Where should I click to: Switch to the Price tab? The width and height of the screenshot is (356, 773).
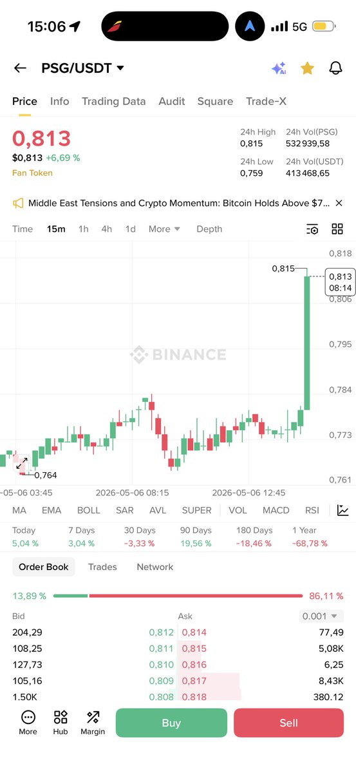pyautogui.click(x=25, y=101)
